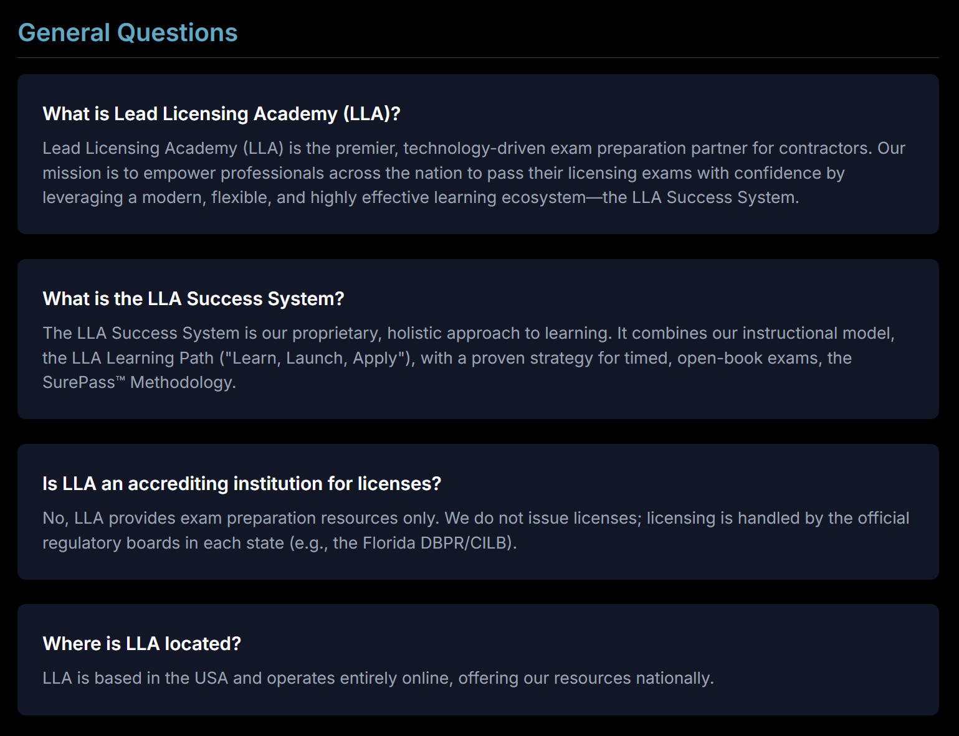Click the quoted "Learn, Launch, Apply" phrase
The height and width of the screenshot is (736, 959).
click(315, 358)
